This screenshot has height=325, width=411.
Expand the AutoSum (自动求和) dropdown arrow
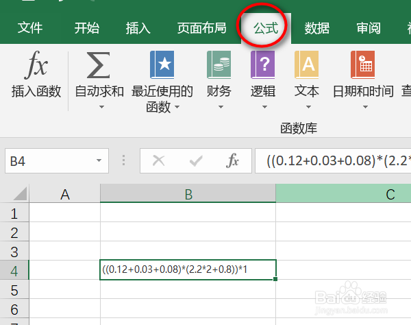(x=101, y=107)
